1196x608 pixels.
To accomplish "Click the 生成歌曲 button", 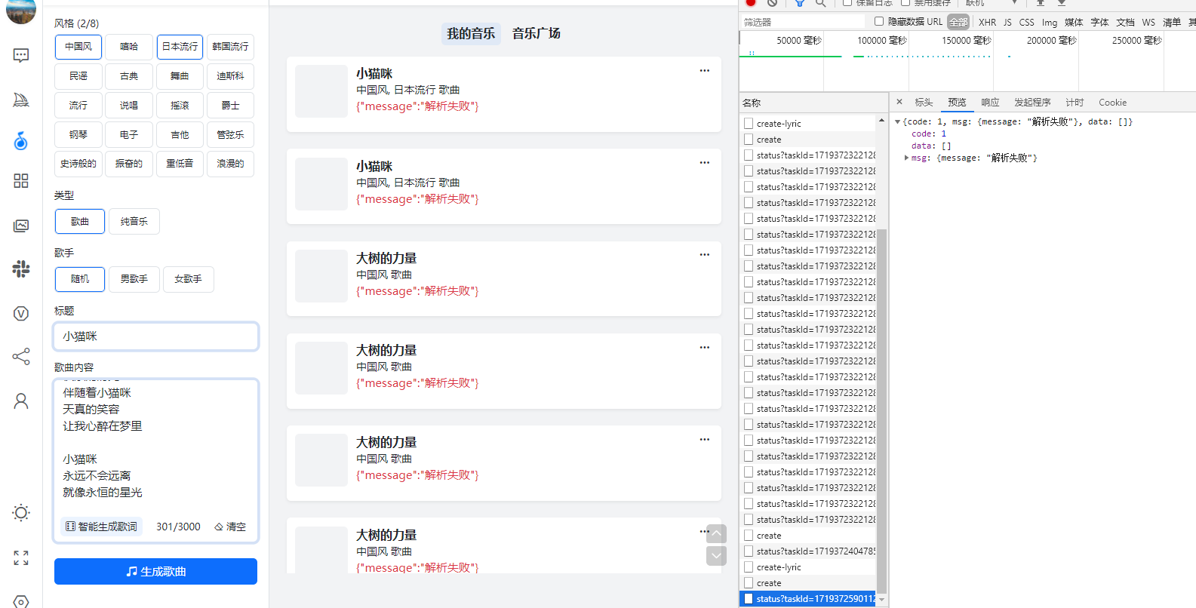I will coord(155,572).
